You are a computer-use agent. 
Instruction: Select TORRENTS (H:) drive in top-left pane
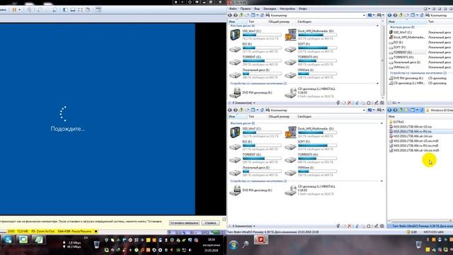tap(311, 61)
